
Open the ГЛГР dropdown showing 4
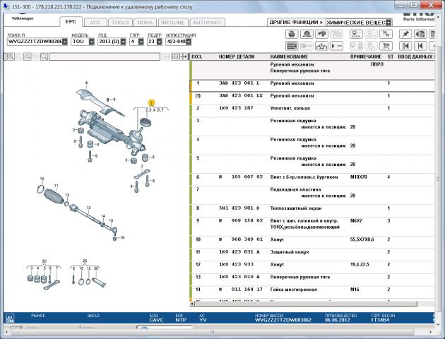coord(141,42)
